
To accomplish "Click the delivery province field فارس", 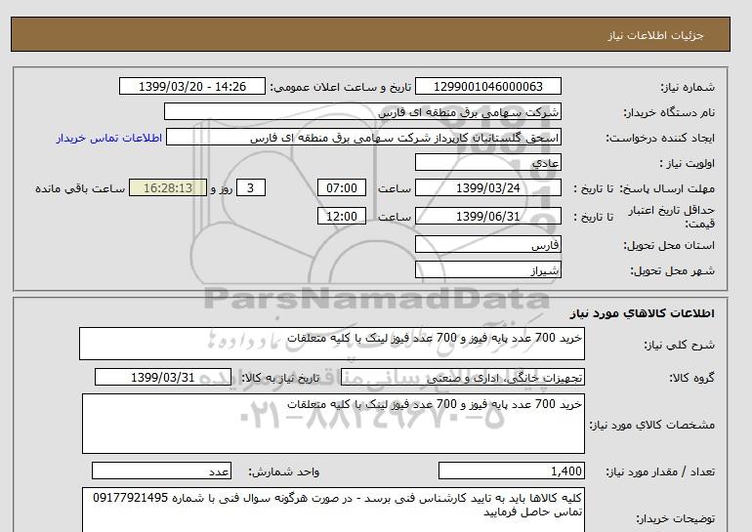I will pos(487,244).
